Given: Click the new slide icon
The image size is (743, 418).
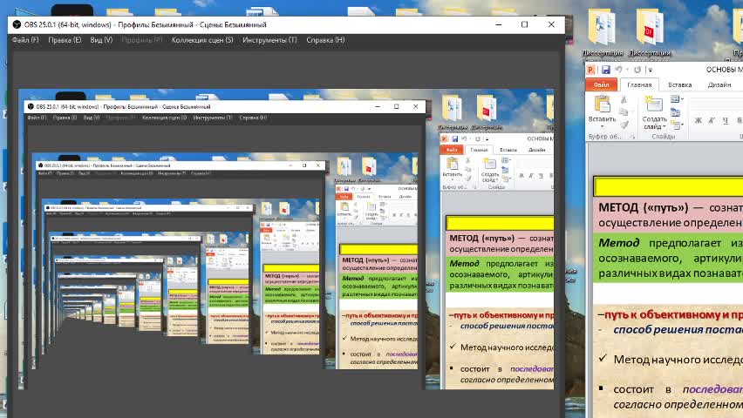Looking at the screenshot, I should (654, 104).
